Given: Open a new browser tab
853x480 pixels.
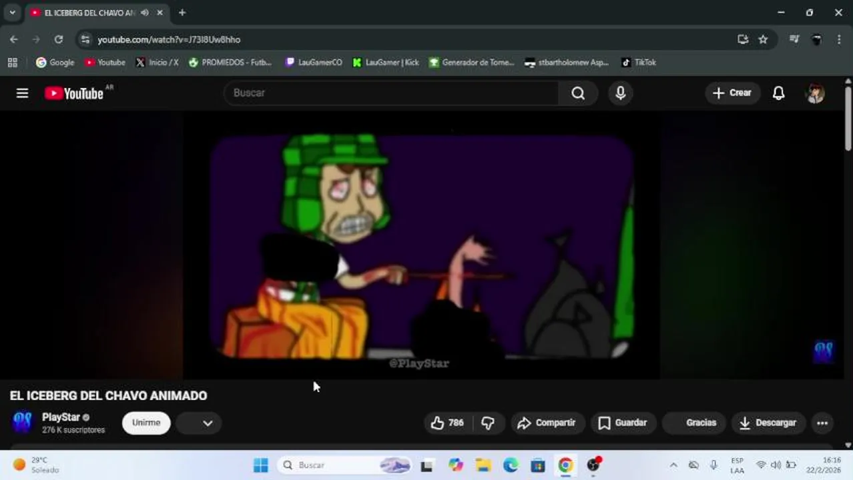Looking at the screenshot, I should click(182, 12).
